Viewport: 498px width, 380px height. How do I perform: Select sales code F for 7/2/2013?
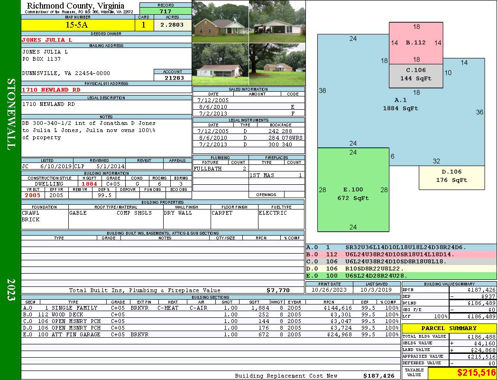tap(293, 114)
